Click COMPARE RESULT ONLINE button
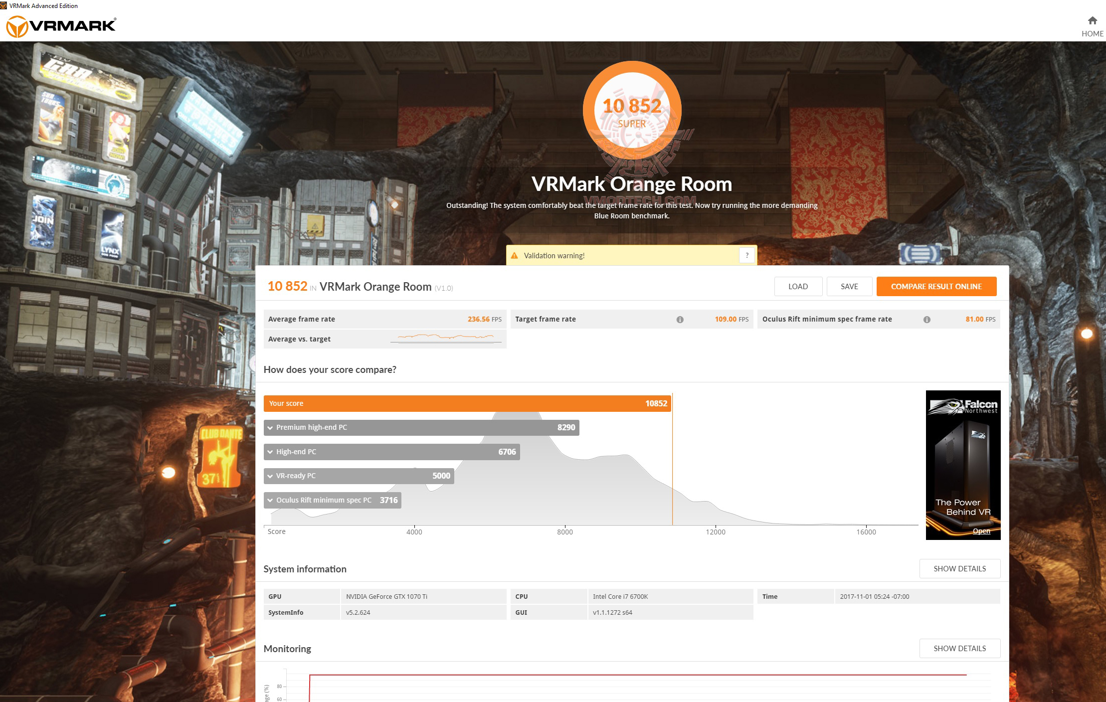The width and height of the screenshot is (1106, 702). pos(936,287)
